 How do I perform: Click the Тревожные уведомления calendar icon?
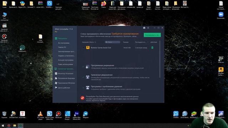pos(88,77)
